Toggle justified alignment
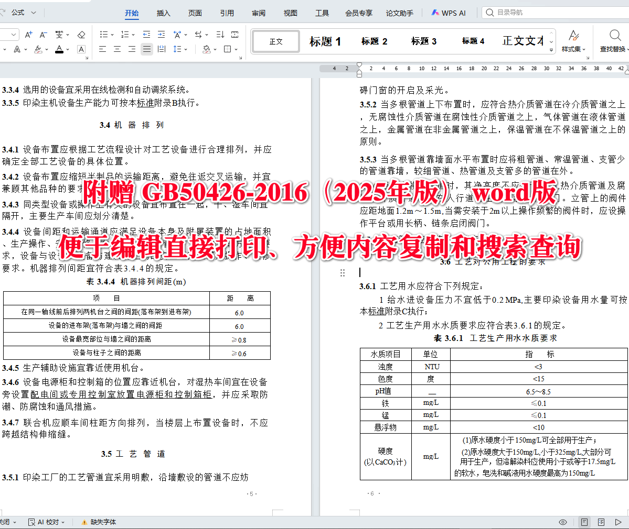 147,49
